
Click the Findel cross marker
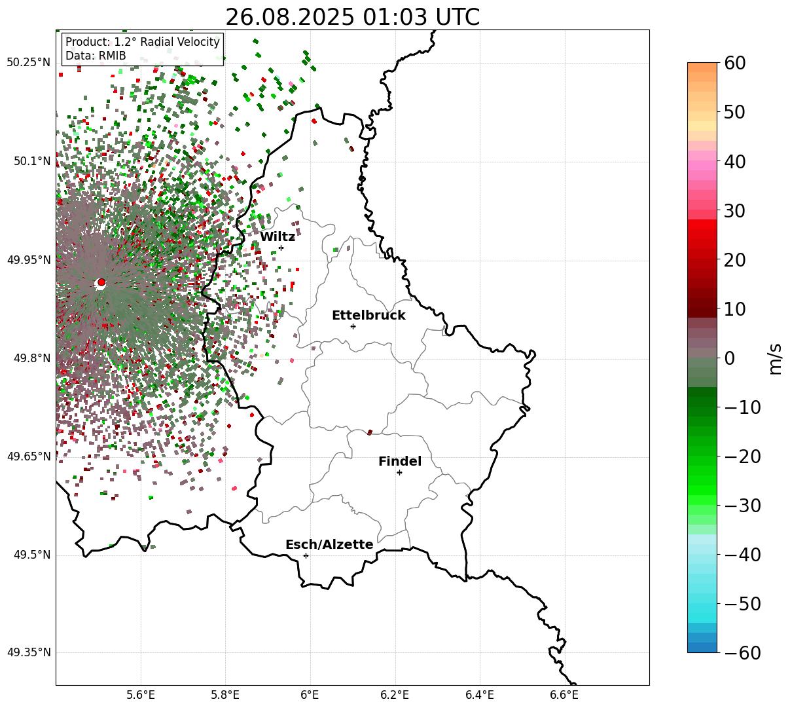click(x=399, y=472)
